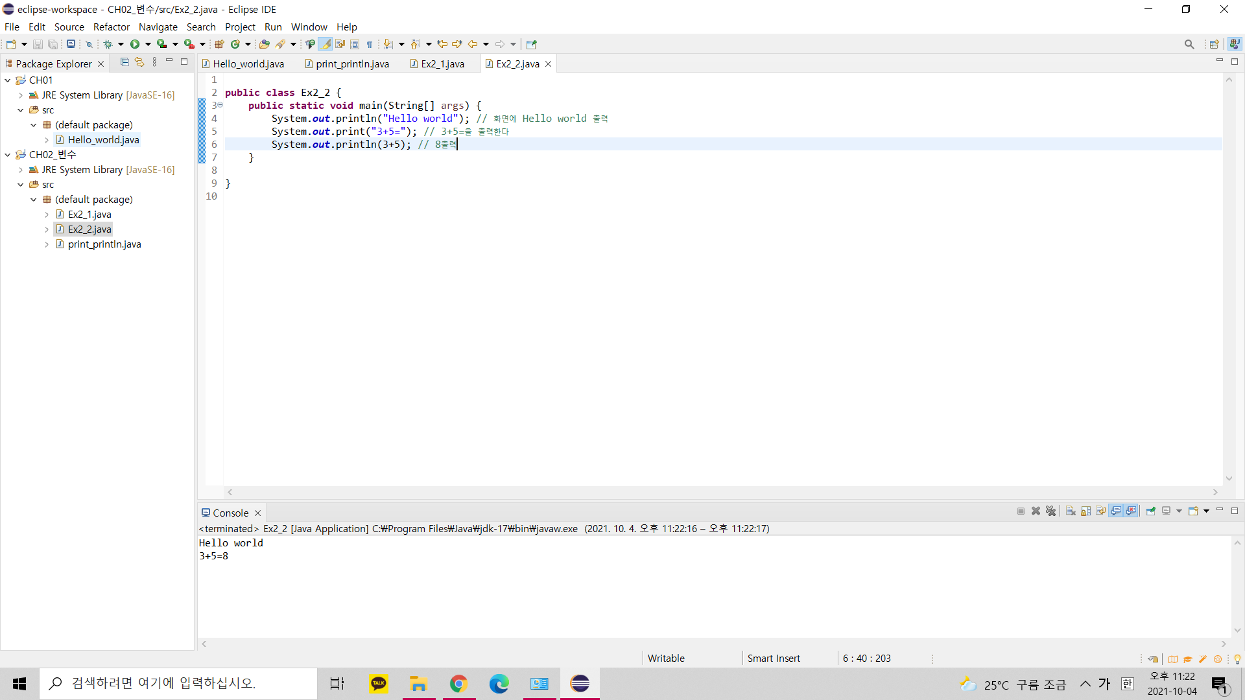Expand JRE System Library under CH02_변수
This screenshot has height=700, width=1245.
pos(21,170)
